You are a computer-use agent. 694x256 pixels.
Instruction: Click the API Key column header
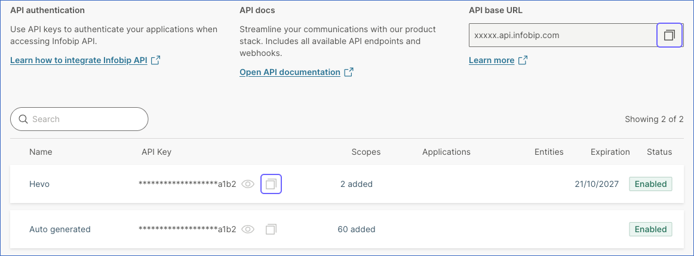pyautogui.click(x=156, y=152)
